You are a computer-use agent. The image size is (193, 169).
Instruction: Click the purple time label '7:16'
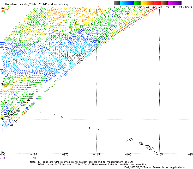tap(3, 158)
